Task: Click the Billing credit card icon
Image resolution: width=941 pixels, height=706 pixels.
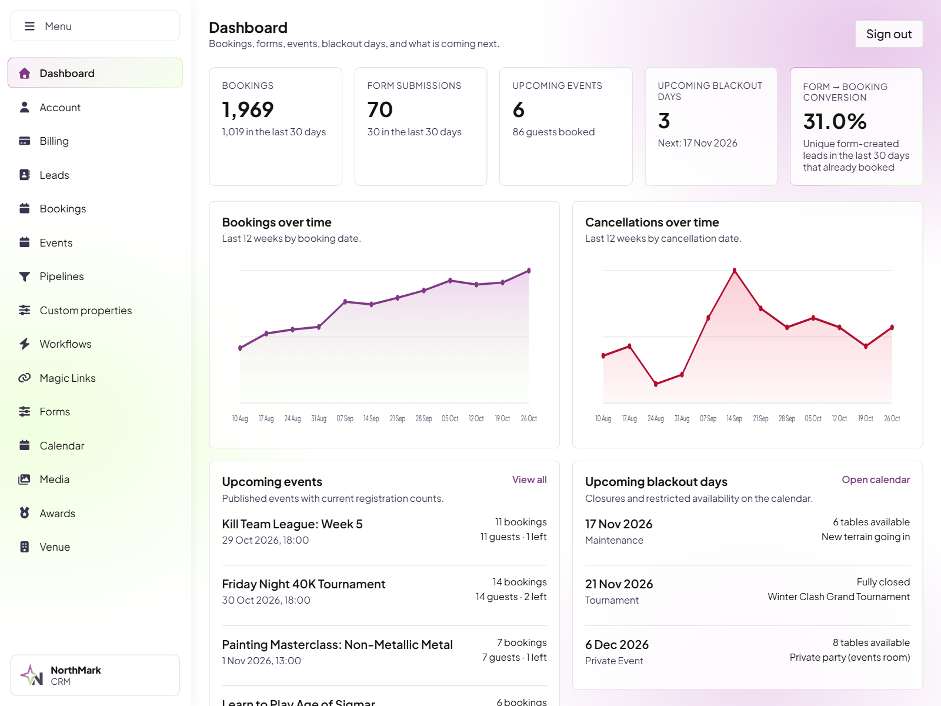Action: coord(24,141)
